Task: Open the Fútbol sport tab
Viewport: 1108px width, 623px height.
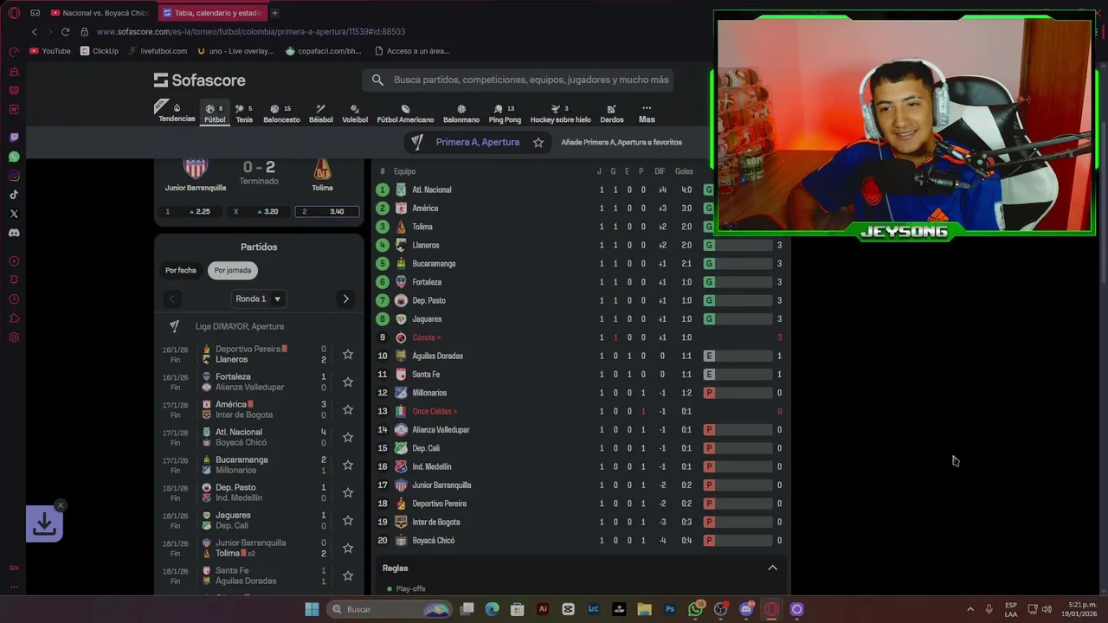Action: [x=215, y=113]
